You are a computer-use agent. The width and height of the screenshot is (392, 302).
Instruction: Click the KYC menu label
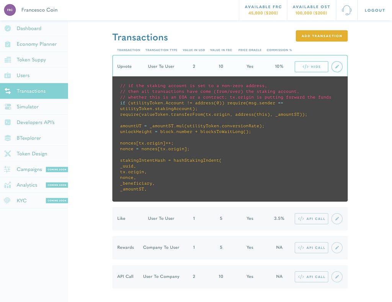coord(21,200)
